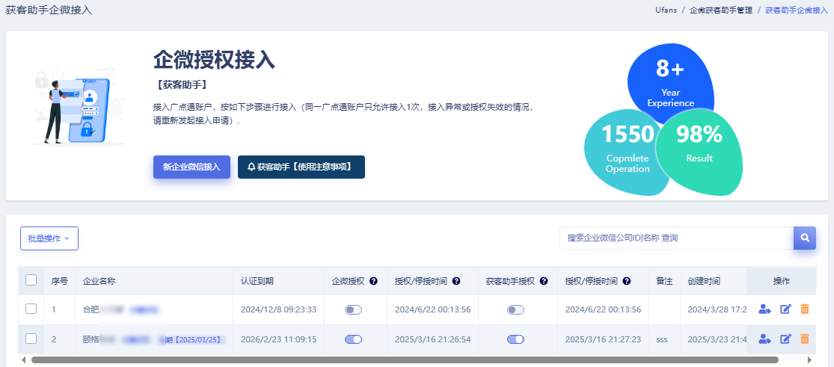
Task: Tick the select-all checkbox in table header
Action: pos(31,280)
